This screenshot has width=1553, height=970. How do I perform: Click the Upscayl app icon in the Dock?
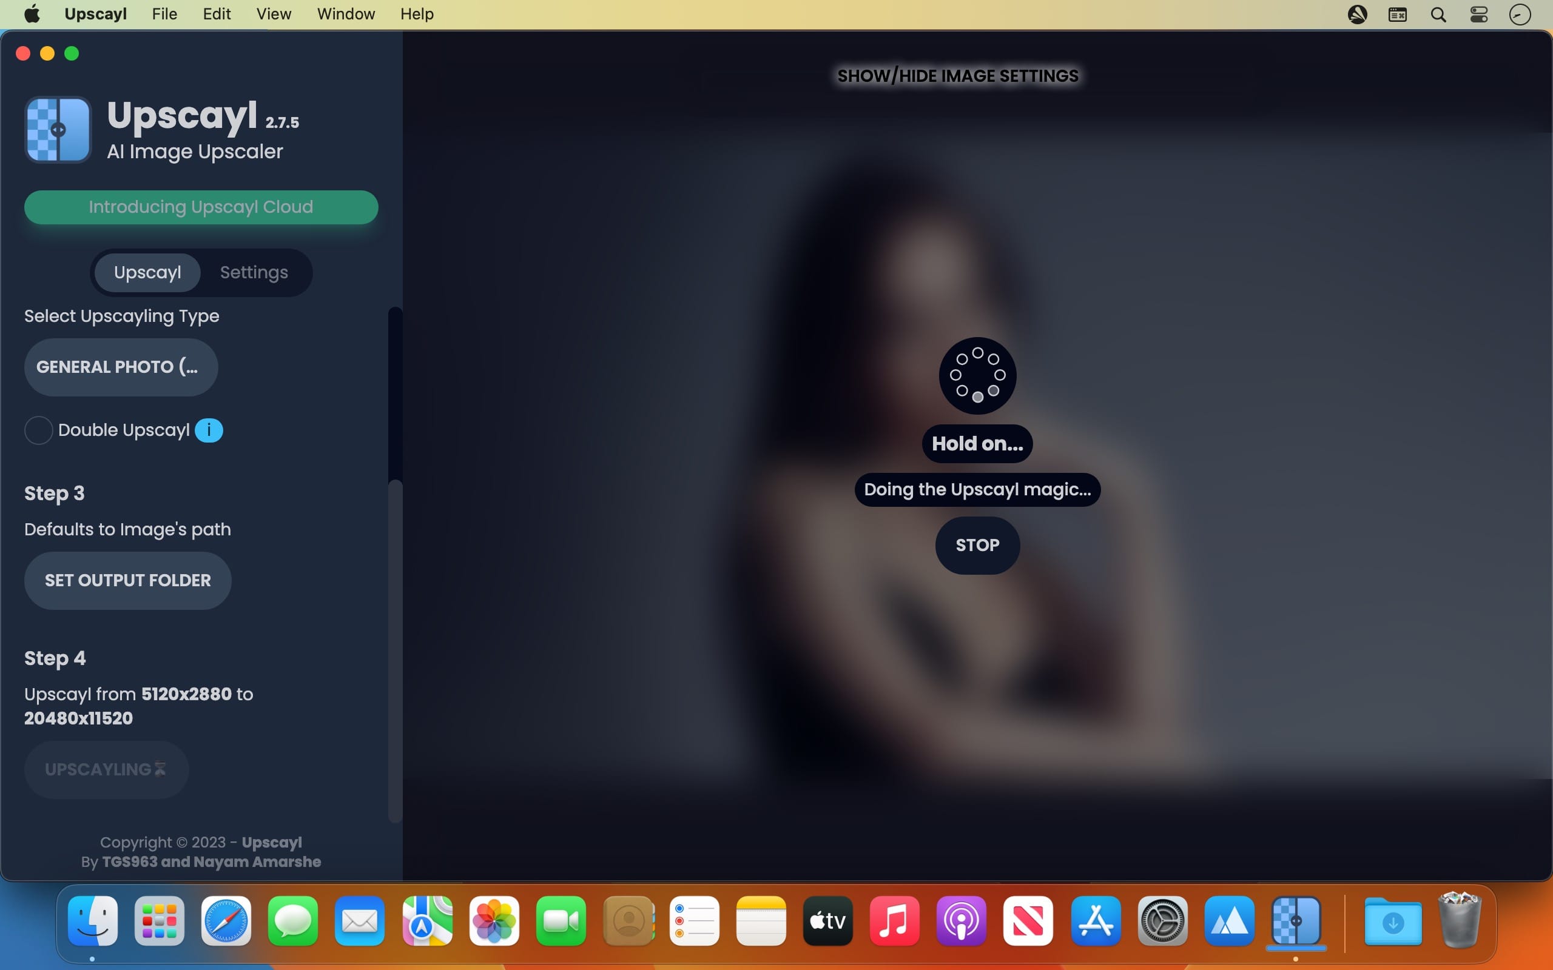coord(1296,921)
